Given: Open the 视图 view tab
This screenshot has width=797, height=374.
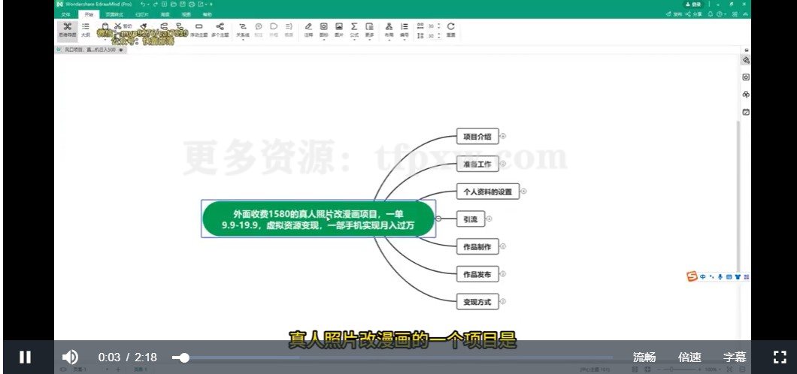Looking at the screenshot, I should point(186,15).
